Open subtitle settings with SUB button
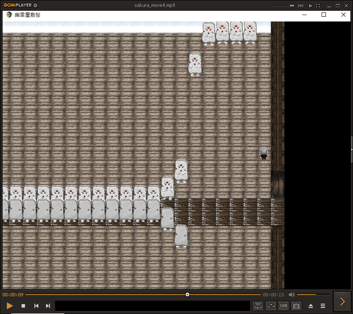Viewport: 353px width, 314px height. pos(283,306)
